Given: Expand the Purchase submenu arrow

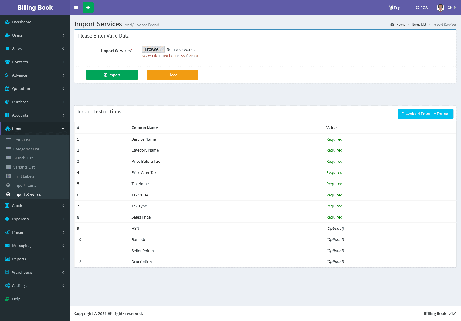Looking at the screenshot, I should tap(63, 102).
